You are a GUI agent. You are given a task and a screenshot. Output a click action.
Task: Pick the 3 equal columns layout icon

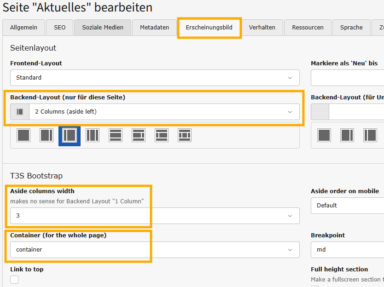tap(93, 135)
